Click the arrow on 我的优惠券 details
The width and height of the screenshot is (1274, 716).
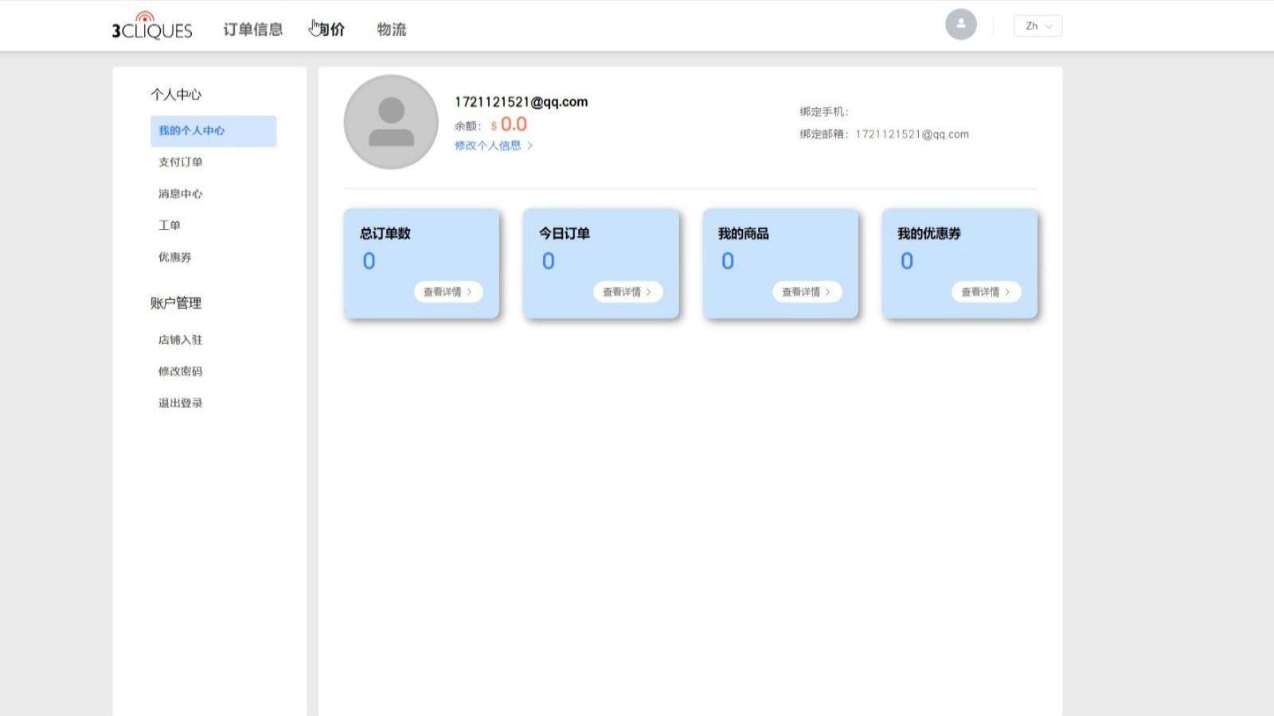(1007, 292)
